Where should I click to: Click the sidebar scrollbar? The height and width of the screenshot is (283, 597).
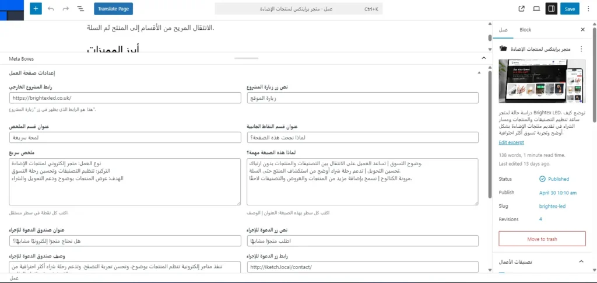pos(594,74)
